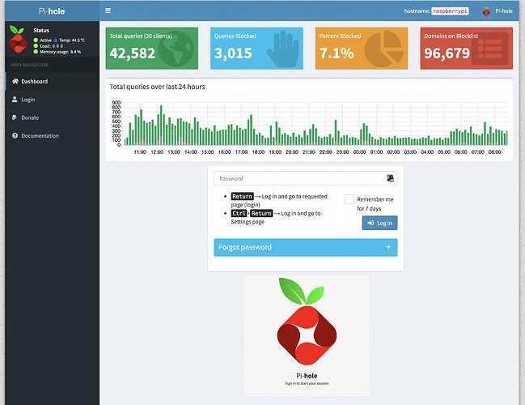Click the tallest bar at 12:00 in chart
The image size is (525, 405).
161,125
